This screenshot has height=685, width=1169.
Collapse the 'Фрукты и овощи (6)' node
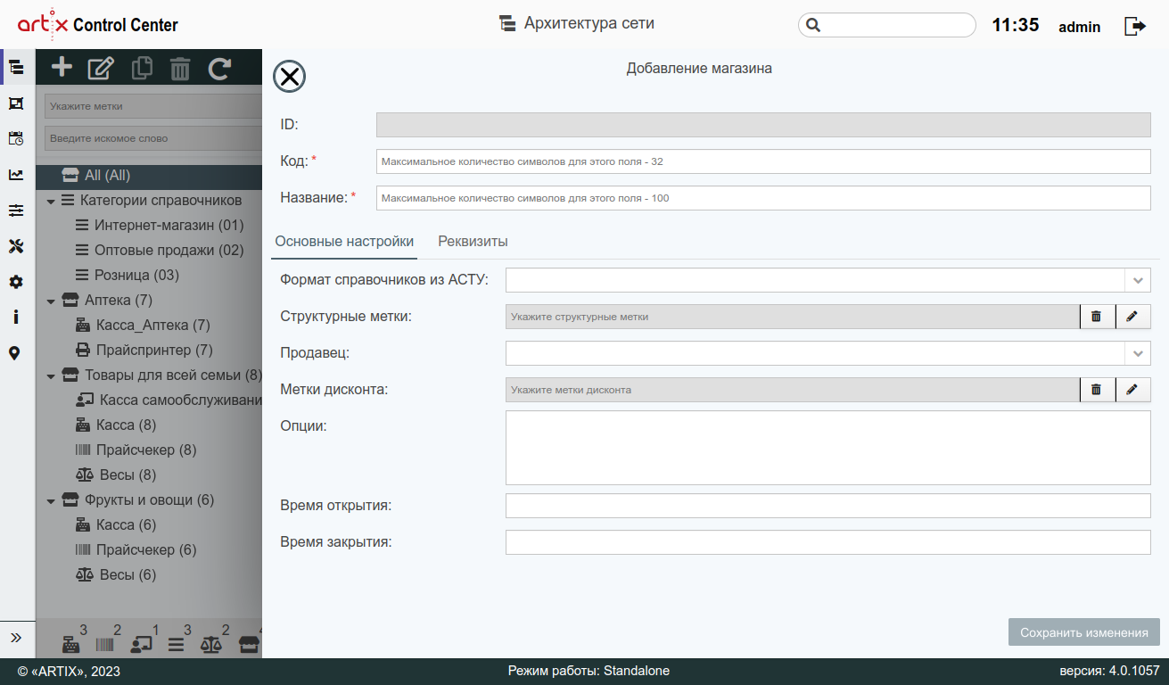[x=51, y=500]
